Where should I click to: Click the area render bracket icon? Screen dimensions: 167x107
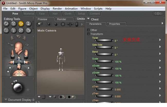pos(49,24)
